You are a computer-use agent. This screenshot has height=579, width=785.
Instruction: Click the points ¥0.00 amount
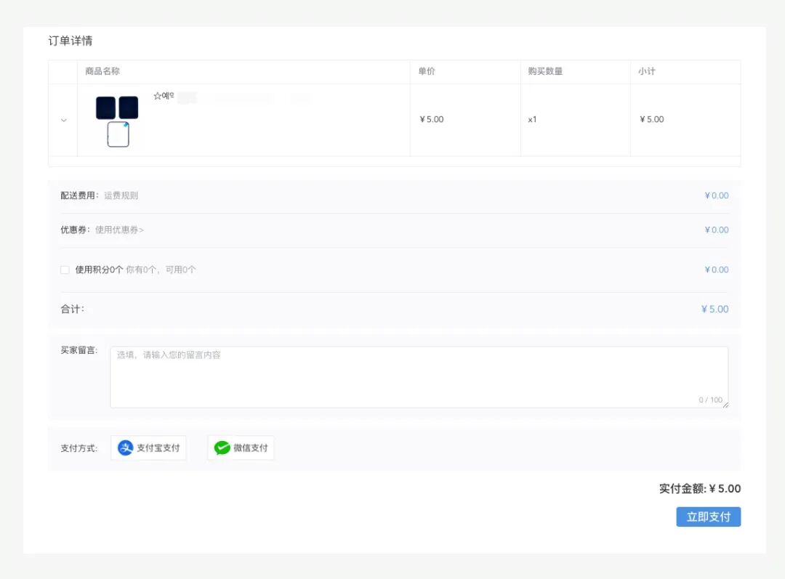(717, 270)
